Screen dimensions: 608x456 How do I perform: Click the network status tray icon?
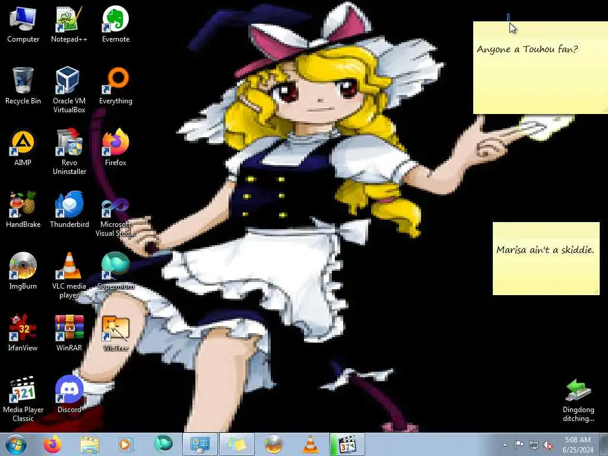pyautogui.click(x=534, y=445)
